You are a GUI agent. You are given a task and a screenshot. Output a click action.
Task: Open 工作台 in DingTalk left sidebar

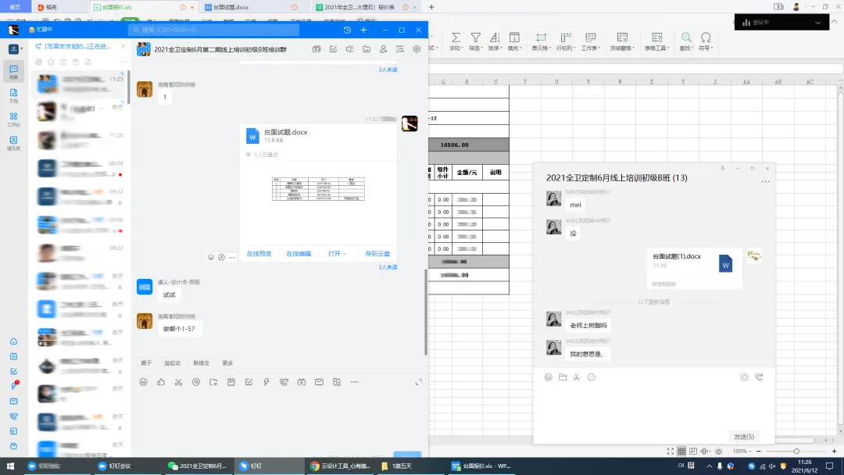13,119
